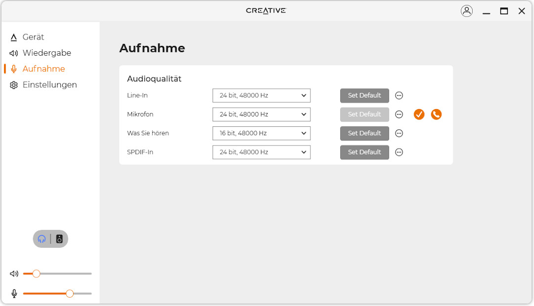Viewport: 534px width, 306px height.
Task: Open the Gerät section in sidebar
Action: tap(33, 37)
